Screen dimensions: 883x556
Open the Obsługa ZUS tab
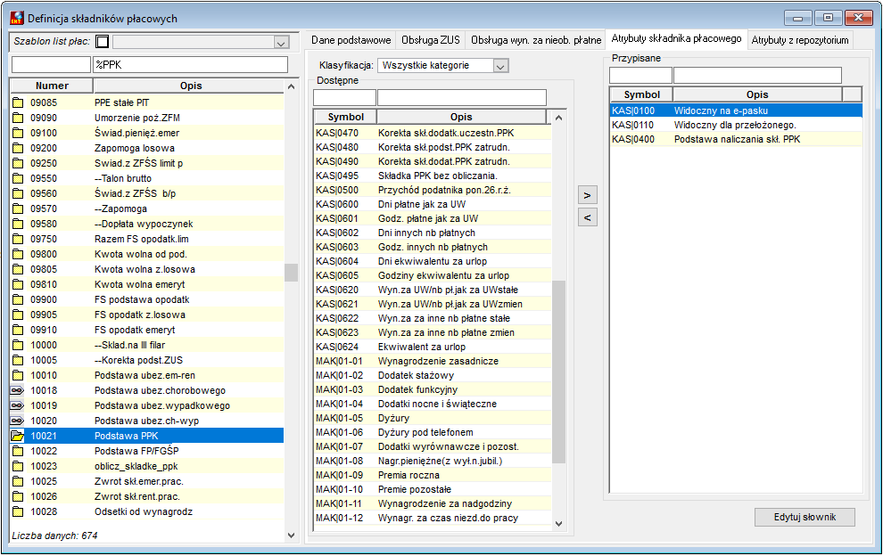coord(430,40)
